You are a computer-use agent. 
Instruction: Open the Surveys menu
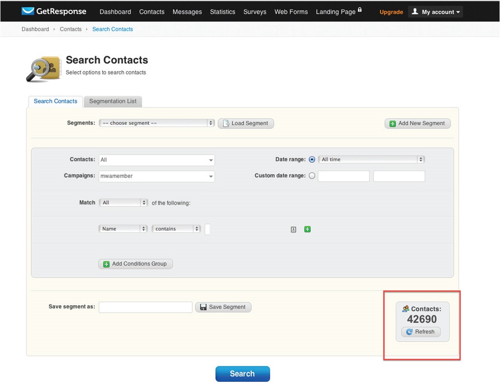tap(255, 12)
